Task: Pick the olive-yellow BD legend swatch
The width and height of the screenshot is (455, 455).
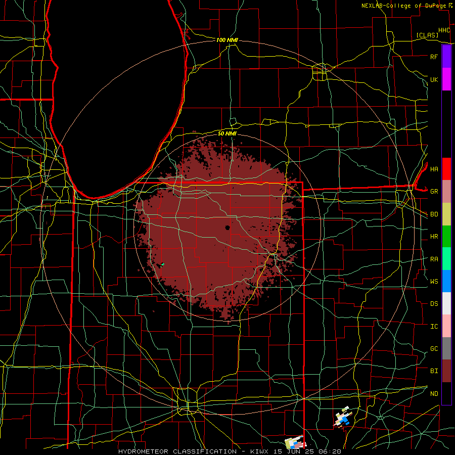Action: [446, 214]
